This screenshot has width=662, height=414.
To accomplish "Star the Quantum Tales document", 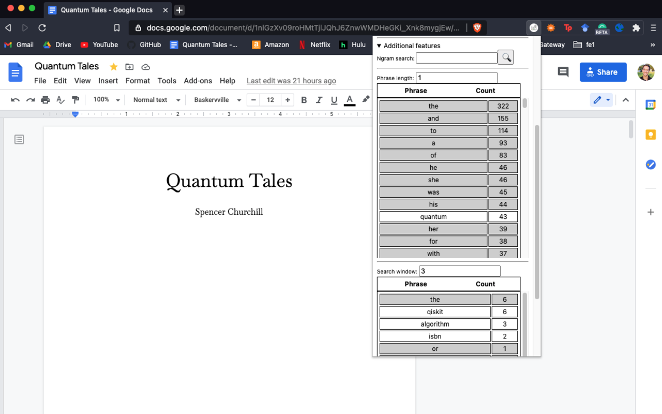I will coord(114,67).
